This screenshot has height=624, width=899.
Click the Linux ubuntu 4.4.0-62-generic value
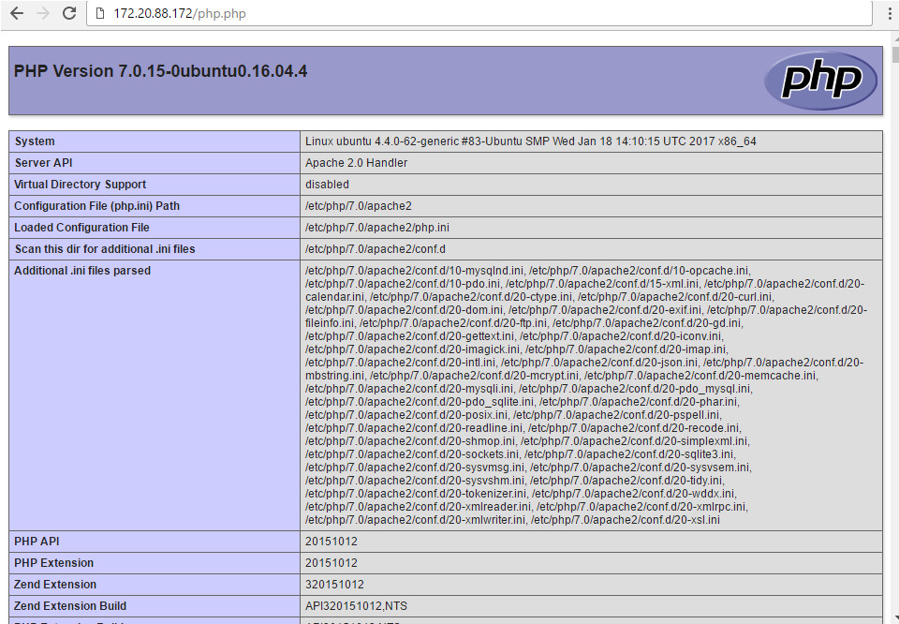click(530, 141)
